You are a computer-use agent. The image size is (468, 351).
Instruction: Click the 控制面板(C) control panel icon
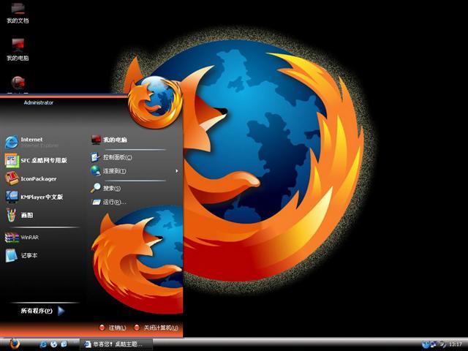pos(96,157)
